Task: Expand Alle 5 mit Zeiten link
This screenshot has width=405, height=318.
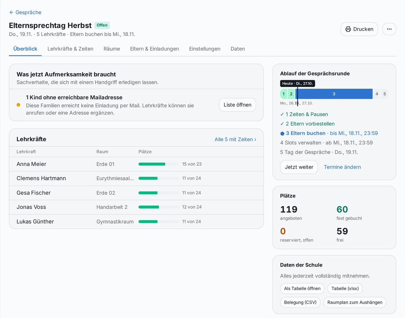Action: pos(235,139)
